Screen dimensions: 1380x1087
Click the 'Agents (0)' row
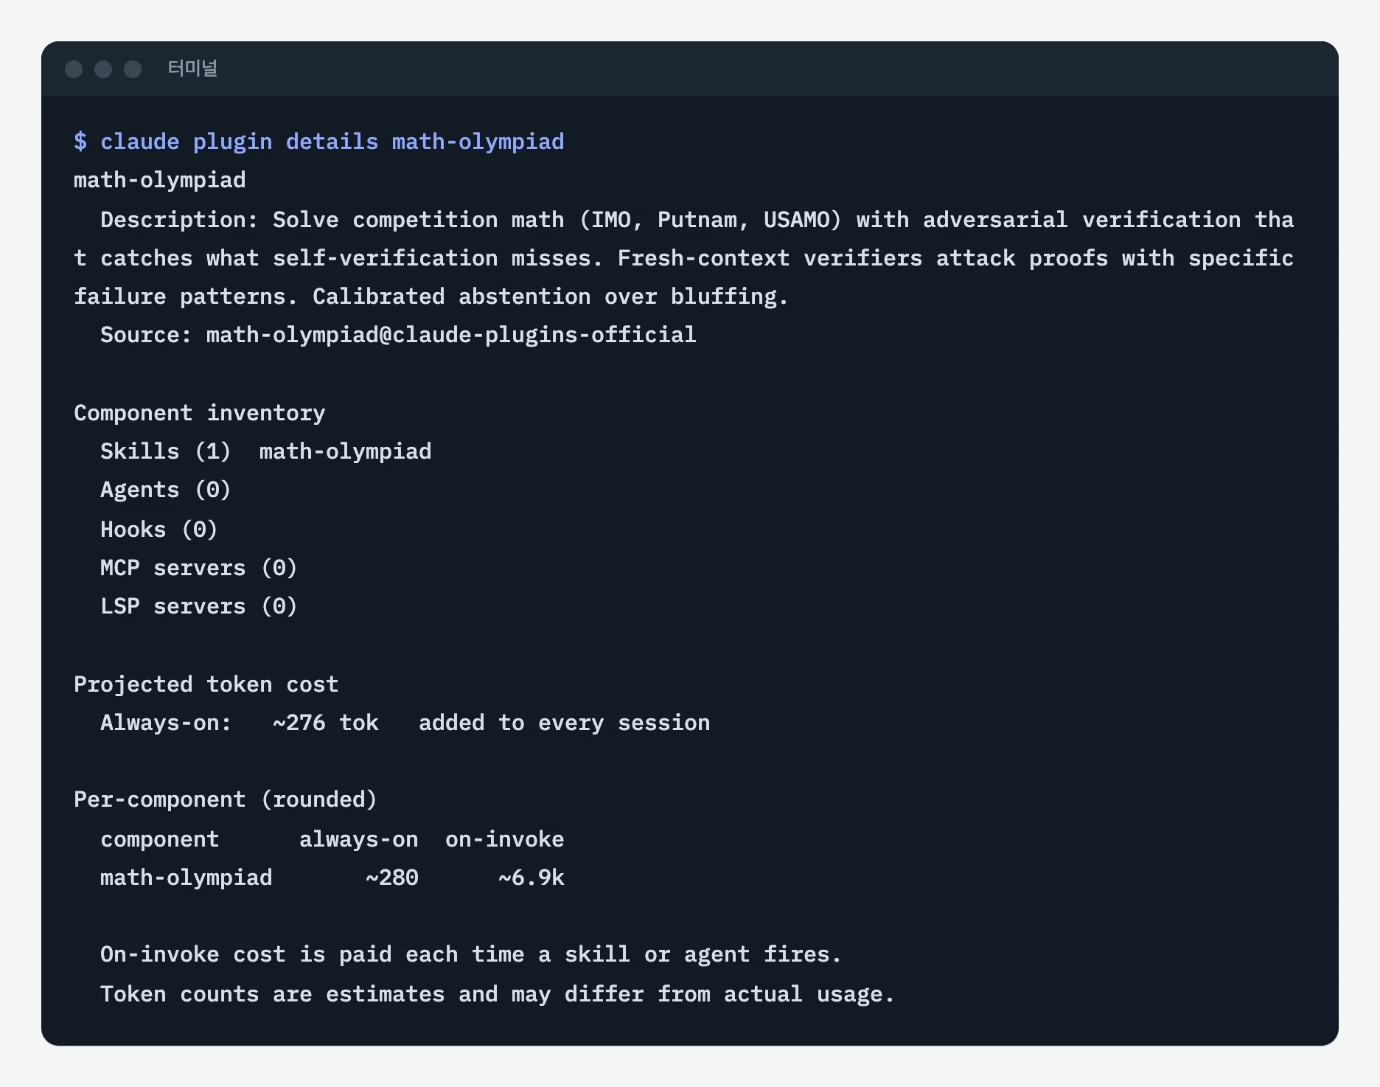point(166,490)
